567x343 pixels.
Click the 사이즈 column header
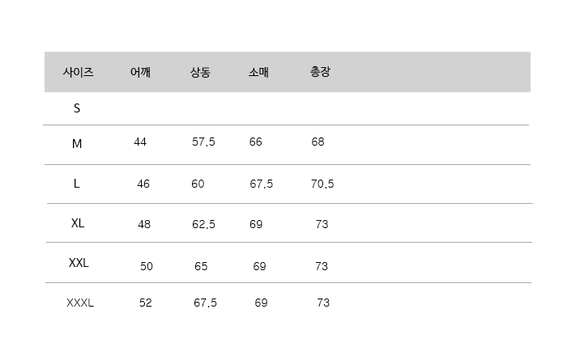click(x=78, y=72)
